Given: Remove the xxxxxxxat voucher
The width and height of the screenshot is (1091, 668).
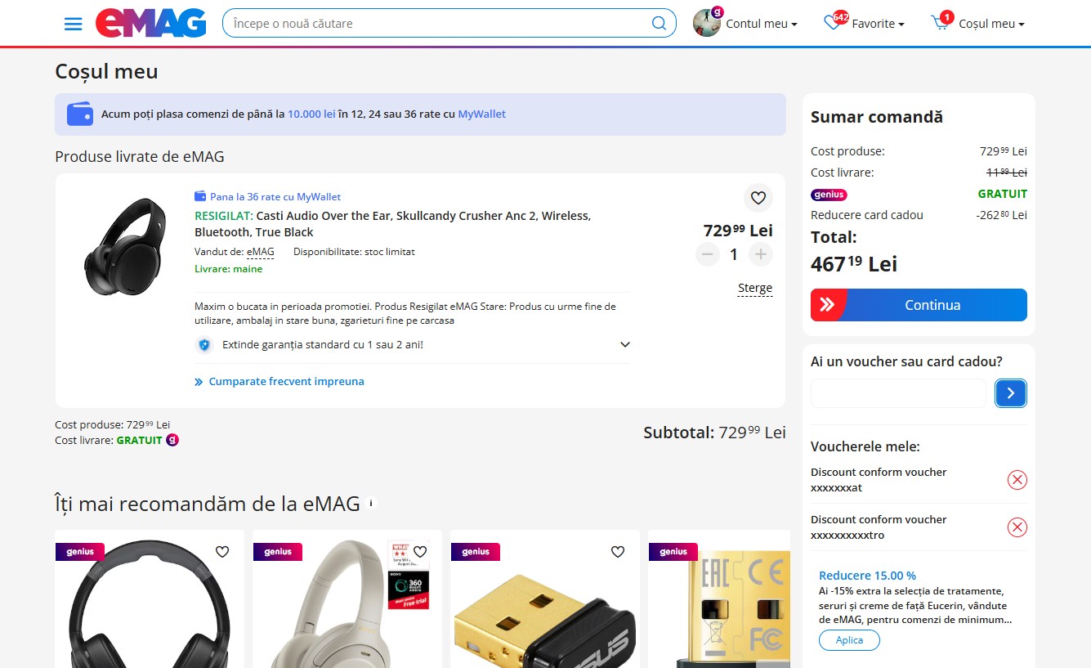Looking at the screenshot, I should click(x=1017, y=480).
